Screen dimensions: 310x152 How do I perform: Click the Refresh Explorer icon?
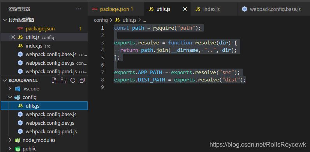click(x=73, y=80)
